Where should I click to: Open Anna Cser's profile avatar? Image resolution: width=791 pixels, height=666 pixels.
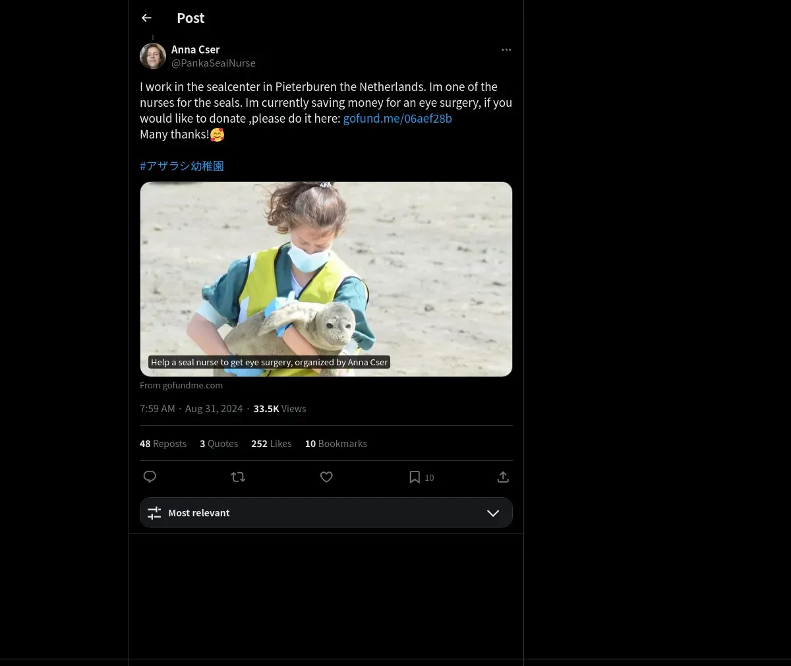(153, 56)
